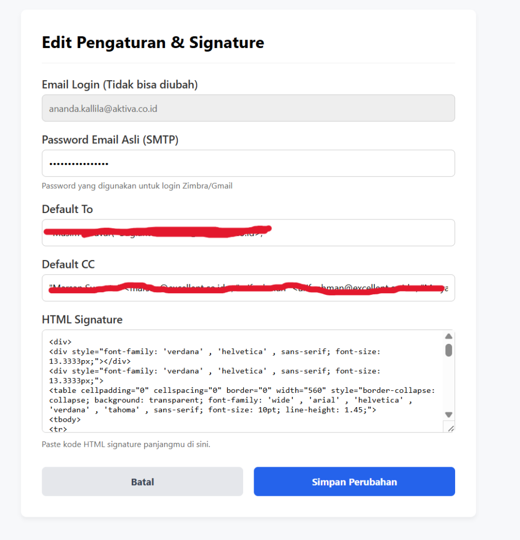Click the scroll up arrow in HTML Signature box
This screenshot has height=540, width=520.
click(x=449, y=336)
